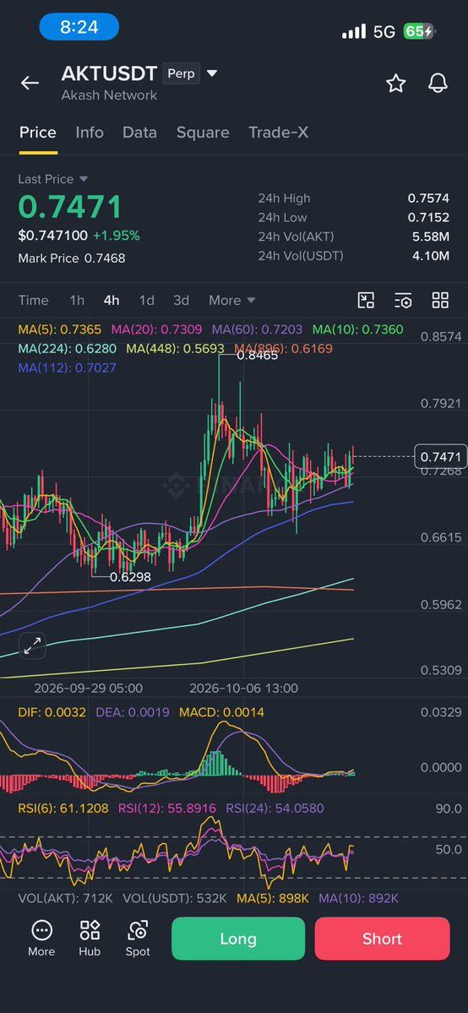468x1013 pixels.
Task: Select the Price tab
Action: (37, 133)
